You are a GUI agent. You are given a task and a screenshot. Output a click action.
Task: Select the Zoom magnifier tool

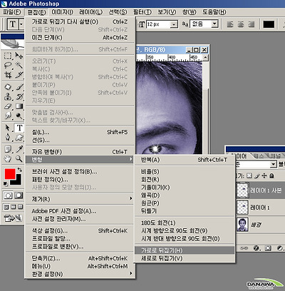19,158
